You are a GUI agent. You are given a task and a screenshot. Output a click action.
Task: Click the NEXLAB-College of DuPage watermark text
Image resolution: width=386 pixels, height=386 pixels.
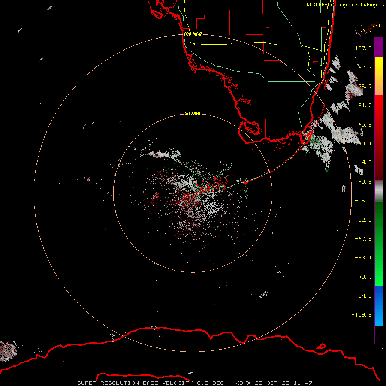pos(345,5)
